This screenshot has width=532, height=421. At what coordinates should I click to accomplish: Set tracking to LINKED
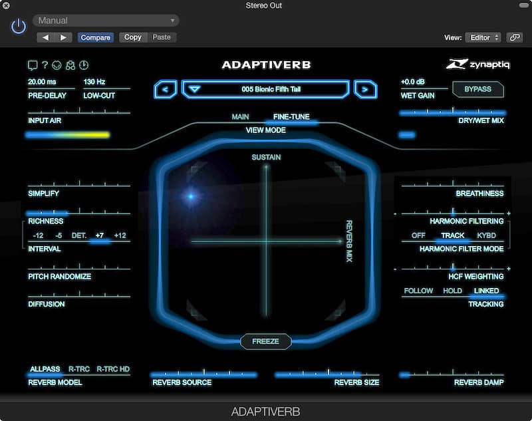[487, 291]
